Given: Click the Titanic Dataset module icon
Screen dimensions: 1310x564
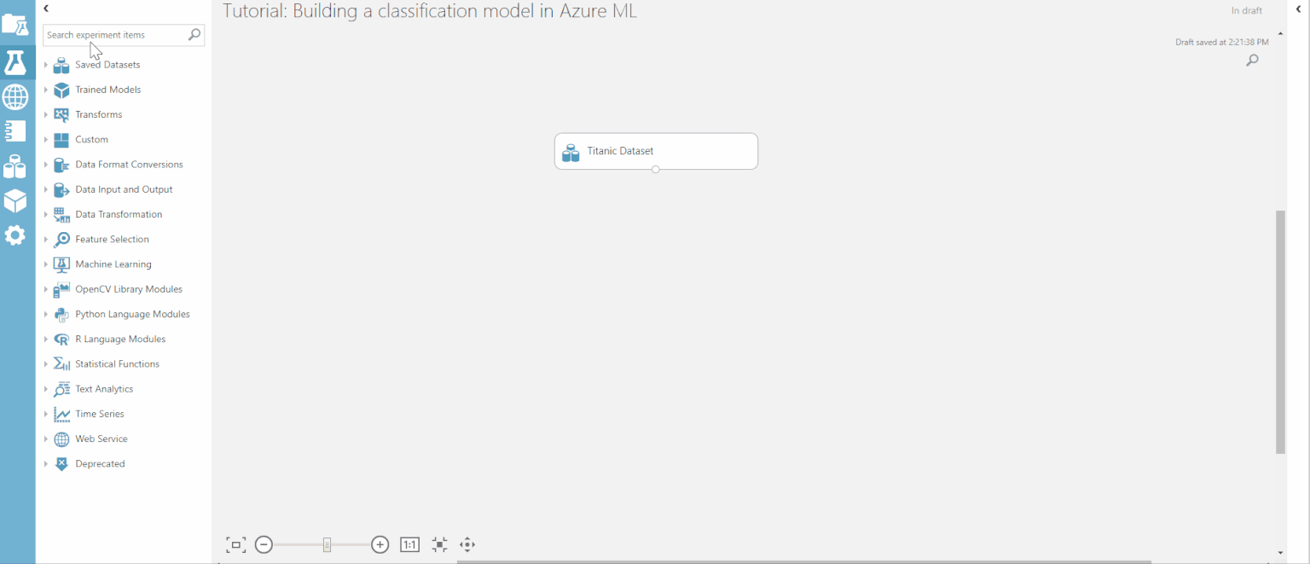Looking at the screenshot, I should tap(571, 153).
